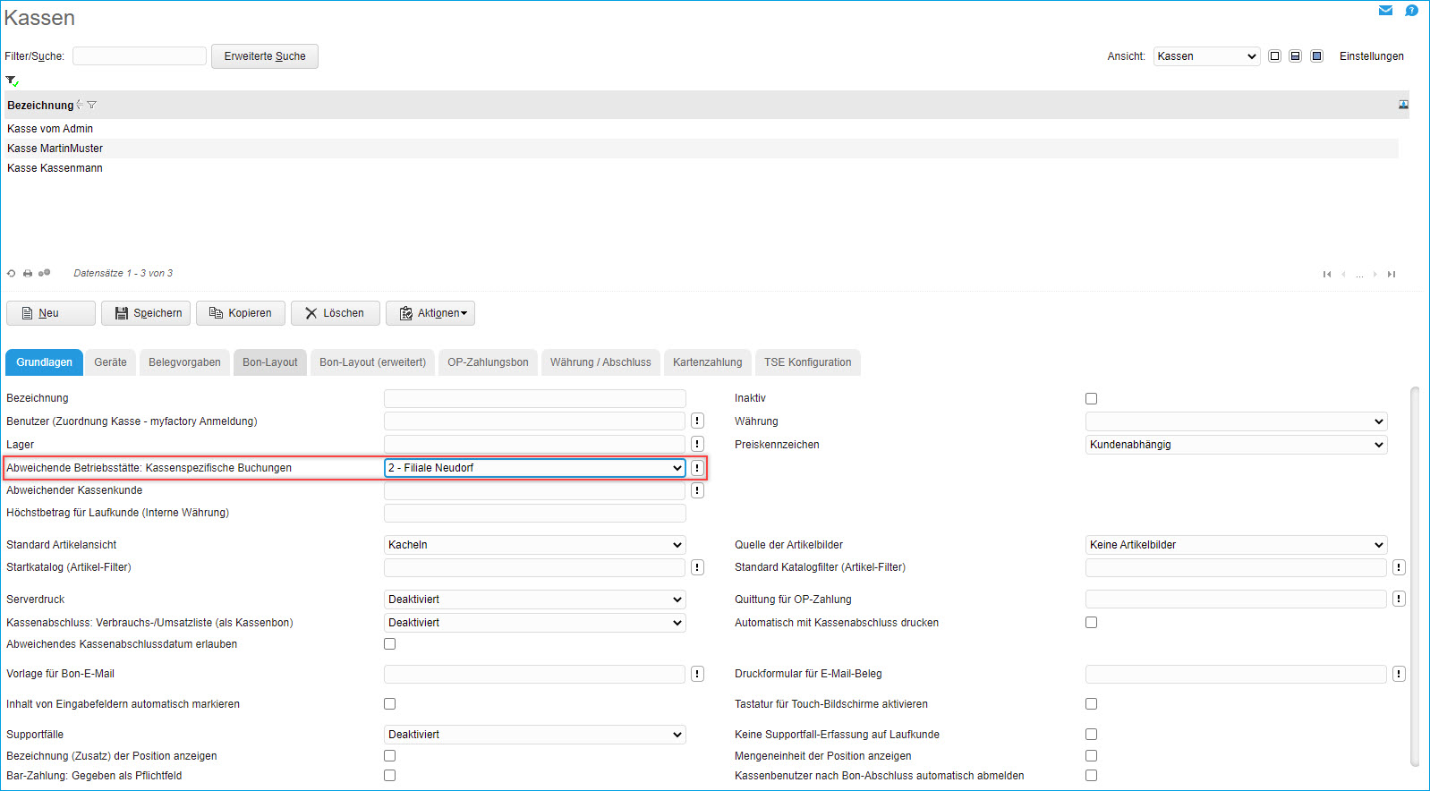Click the Speichern button
1430x791 pixels.
point(146,313)
